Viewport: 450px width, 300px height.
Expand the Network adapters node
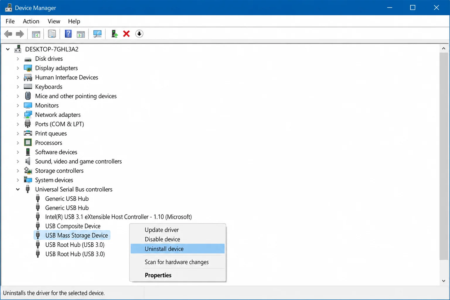(x=18, y=115)
